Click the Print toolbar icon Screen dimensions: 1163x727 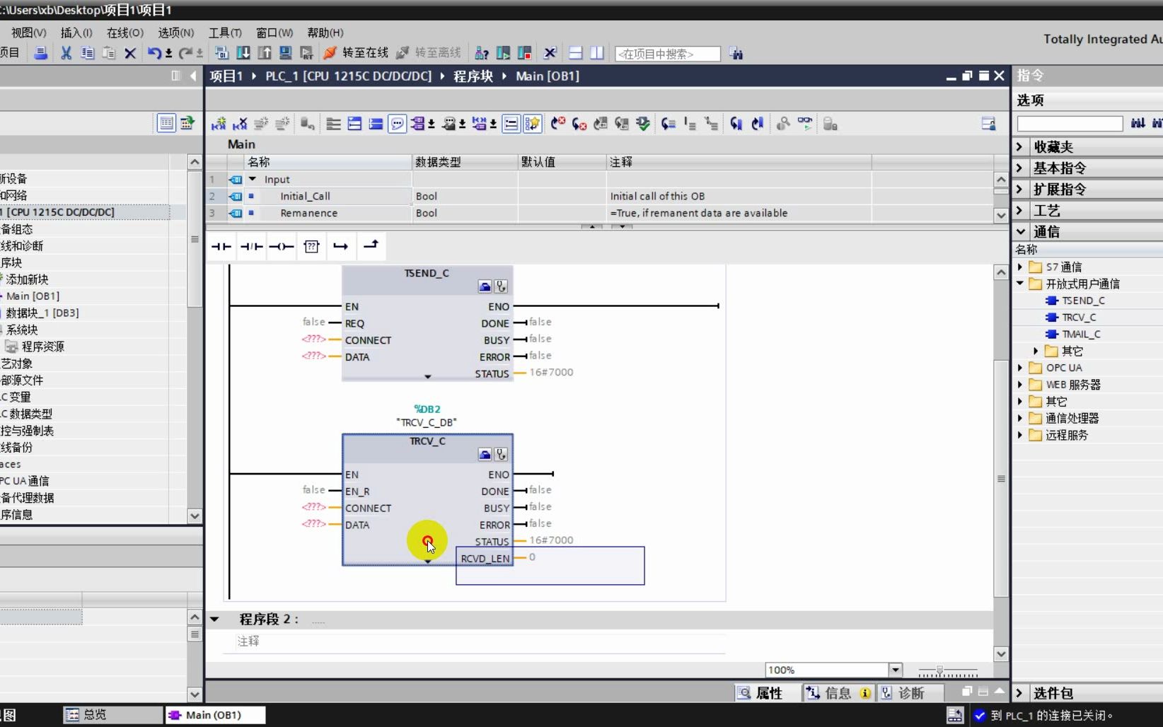point(41,53)
